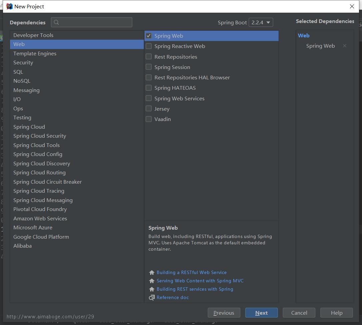Image resolution: width=362 pixels, height=325 pixels.
Task: Cancel the New Project wizard
Action: 299,313
